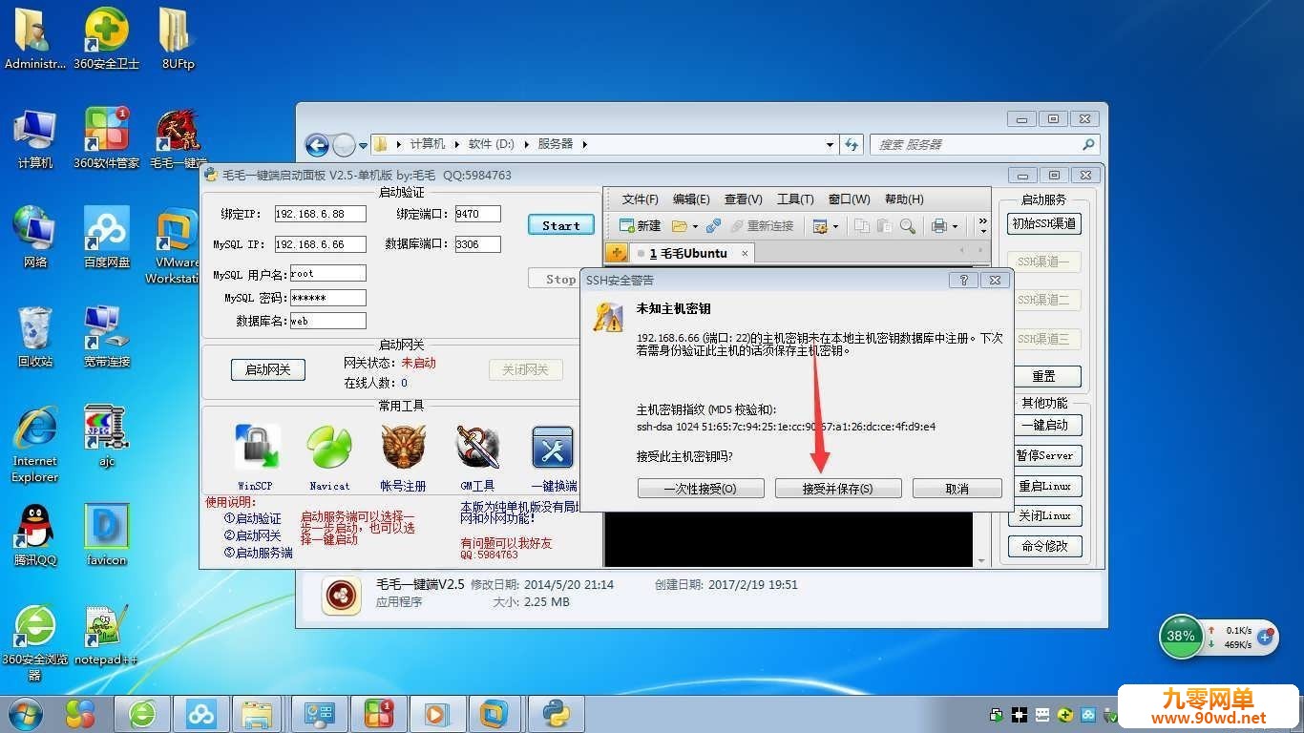Click the yellow add-tab plus icon
The width and height of the screenshot is (1304, 733).
(616, 253)
